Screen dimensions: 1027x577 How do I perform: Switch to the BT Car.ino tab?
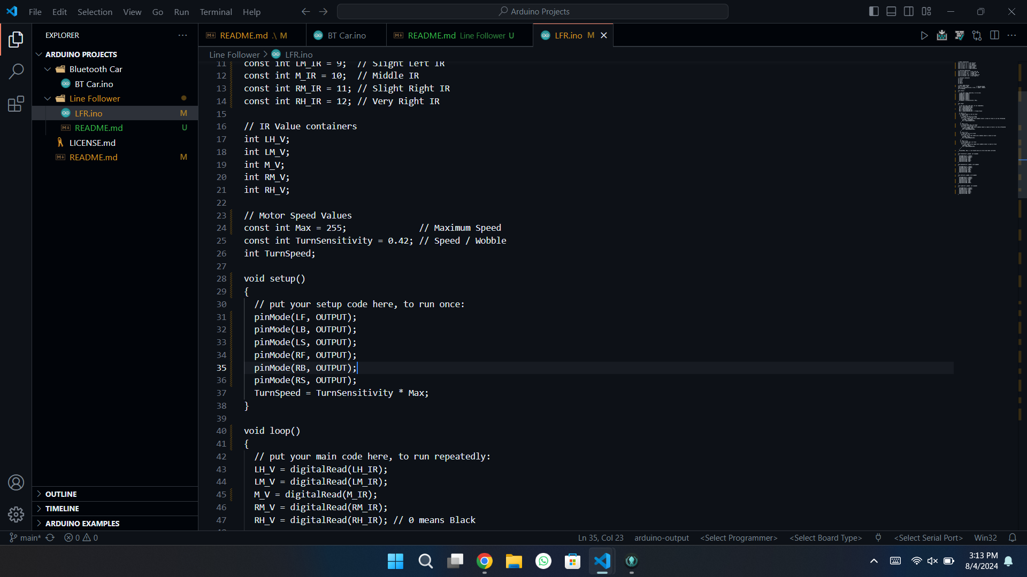(346, 35)
